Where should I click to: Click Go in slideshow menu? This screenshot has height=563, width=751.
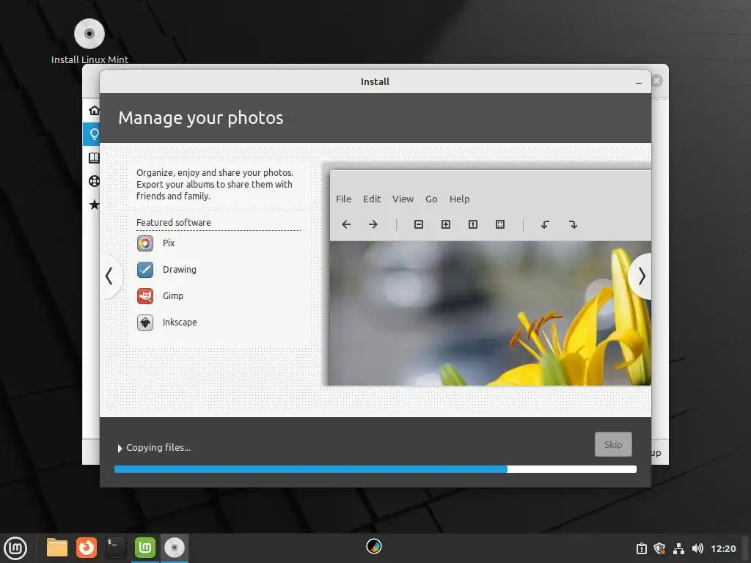(431, 199)
